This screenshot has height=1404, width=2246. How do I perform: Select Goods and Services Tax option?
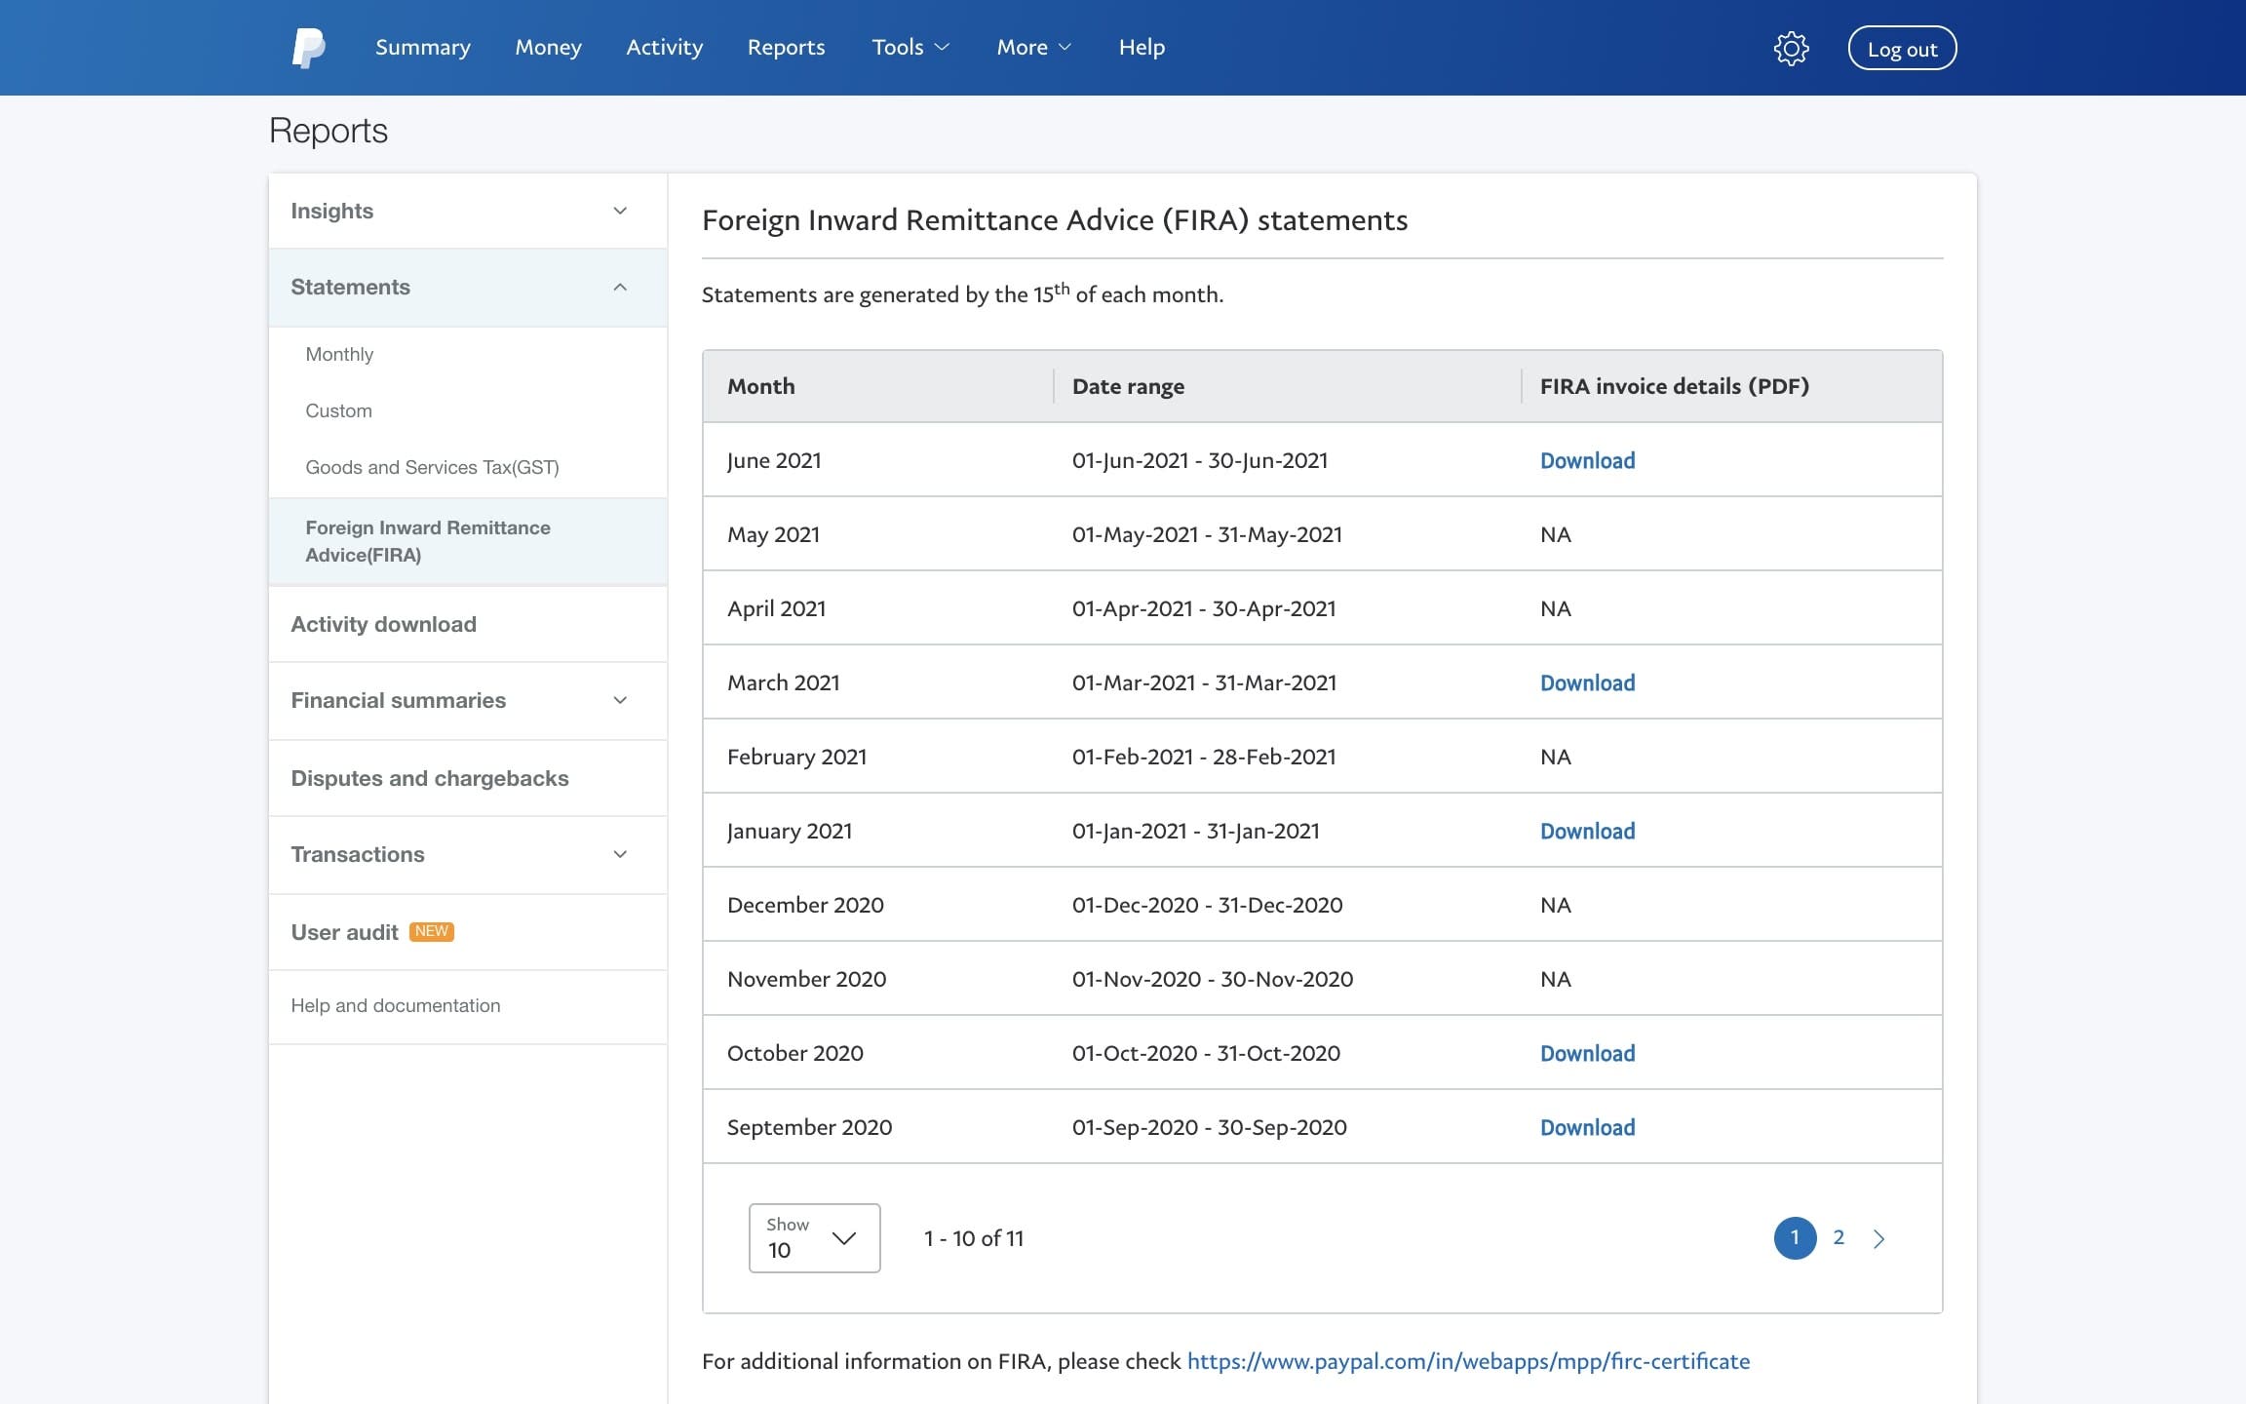tap(430, 466)
